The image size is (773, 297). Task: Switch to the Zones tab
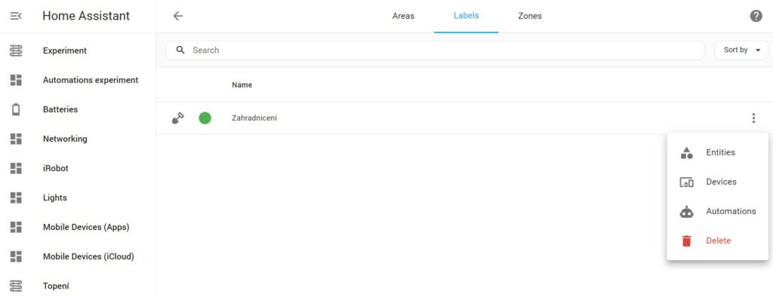[x=529, y=16]
